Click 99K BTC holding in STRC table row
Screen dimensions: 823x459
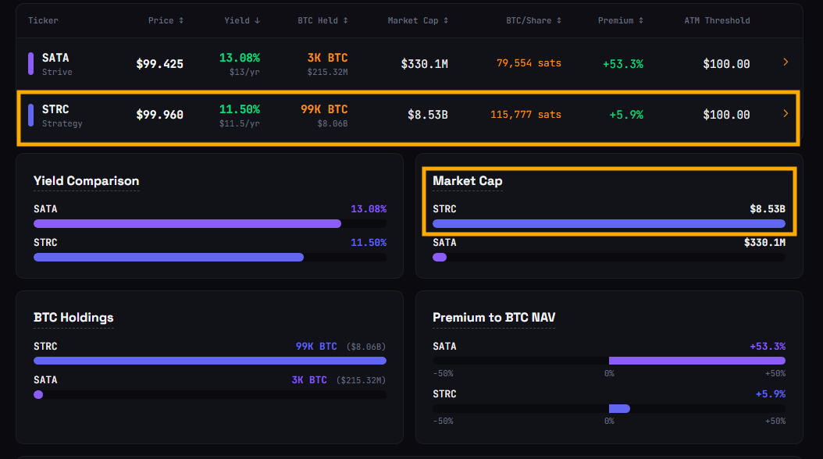click(x=324, y=109)
